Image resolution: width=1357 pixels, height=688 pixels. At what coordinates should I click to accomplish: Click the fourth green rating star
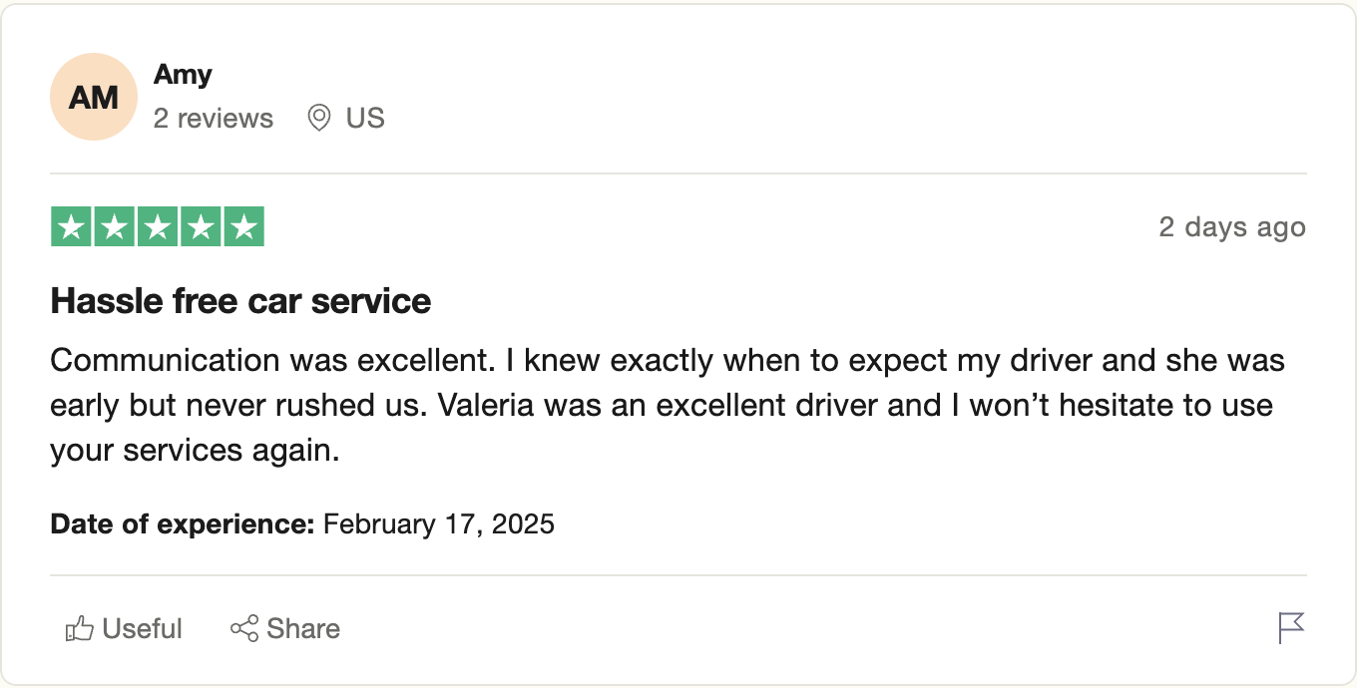201,226
